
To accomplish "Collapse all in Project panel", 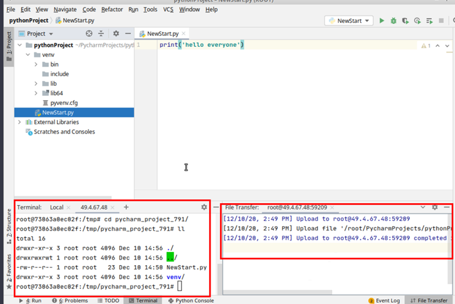I will (101, 34).
